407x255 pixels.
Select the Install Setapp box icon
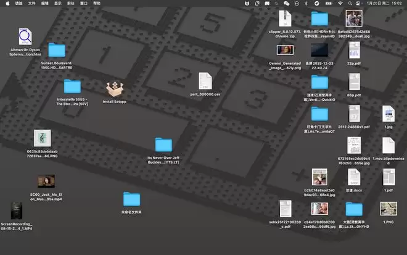click(x=115, y=89)
